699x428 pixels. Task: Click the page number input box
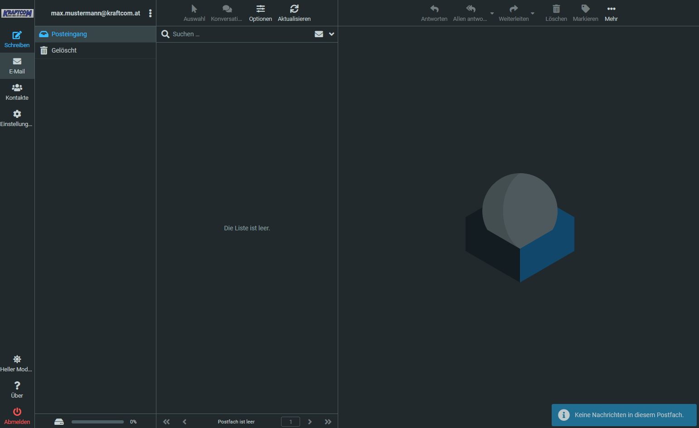point(290,422)
